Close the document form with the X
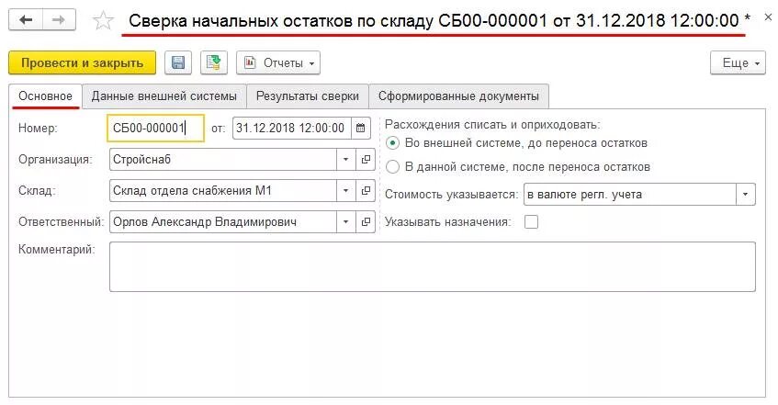Viewport: 778px width, 405px height. point(768,17)
